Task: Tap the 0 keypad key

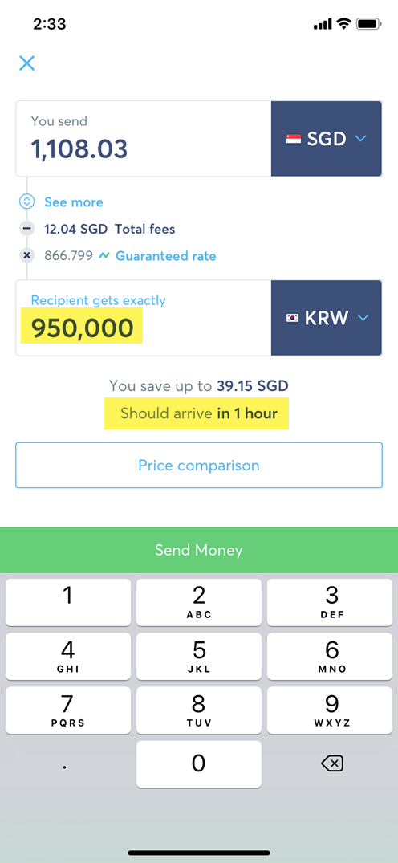Action: (199, 764)
